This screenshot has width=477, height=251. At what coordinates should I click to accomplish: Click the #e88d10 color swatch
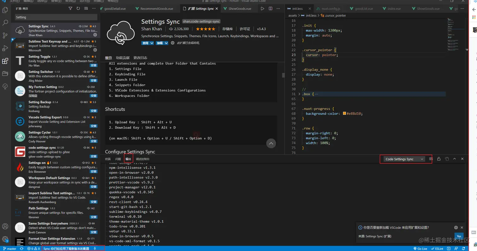coord(344,114)
